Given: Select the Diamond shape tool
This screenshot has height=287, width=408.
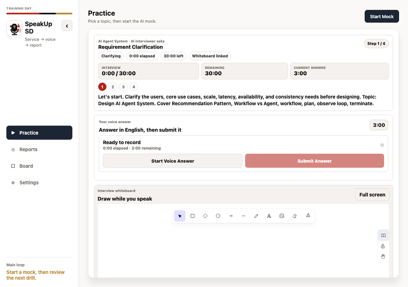Looking at the screenshot, I should pyautogui.click(x=205, y=216).
